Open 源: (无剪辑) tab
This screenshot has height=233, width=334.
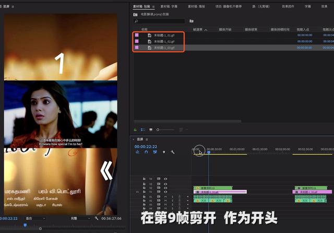point(261,6)
